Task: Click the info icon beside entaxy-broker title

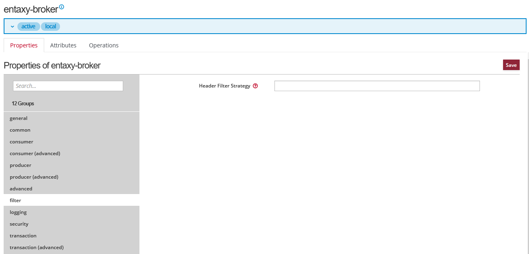Action: click(x=62, y=7)
